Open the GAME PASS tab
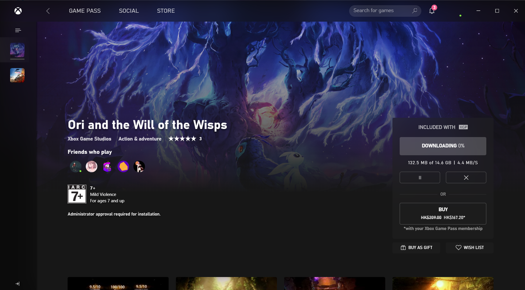Screen dimensions: 525x290 pos(85,11)
